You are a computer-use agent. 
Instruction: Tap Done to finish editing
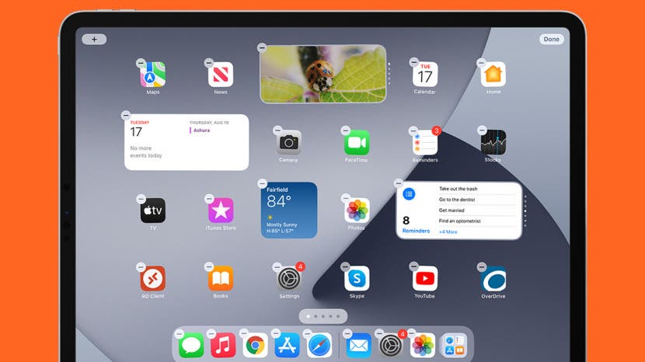551,39
